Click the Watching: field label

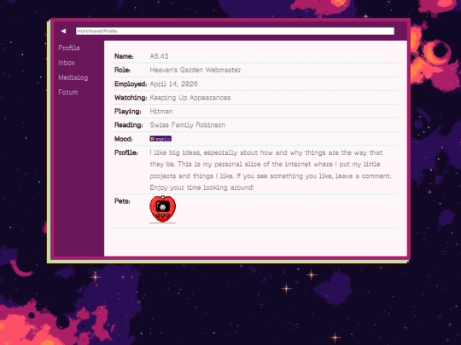pos(131,98)
